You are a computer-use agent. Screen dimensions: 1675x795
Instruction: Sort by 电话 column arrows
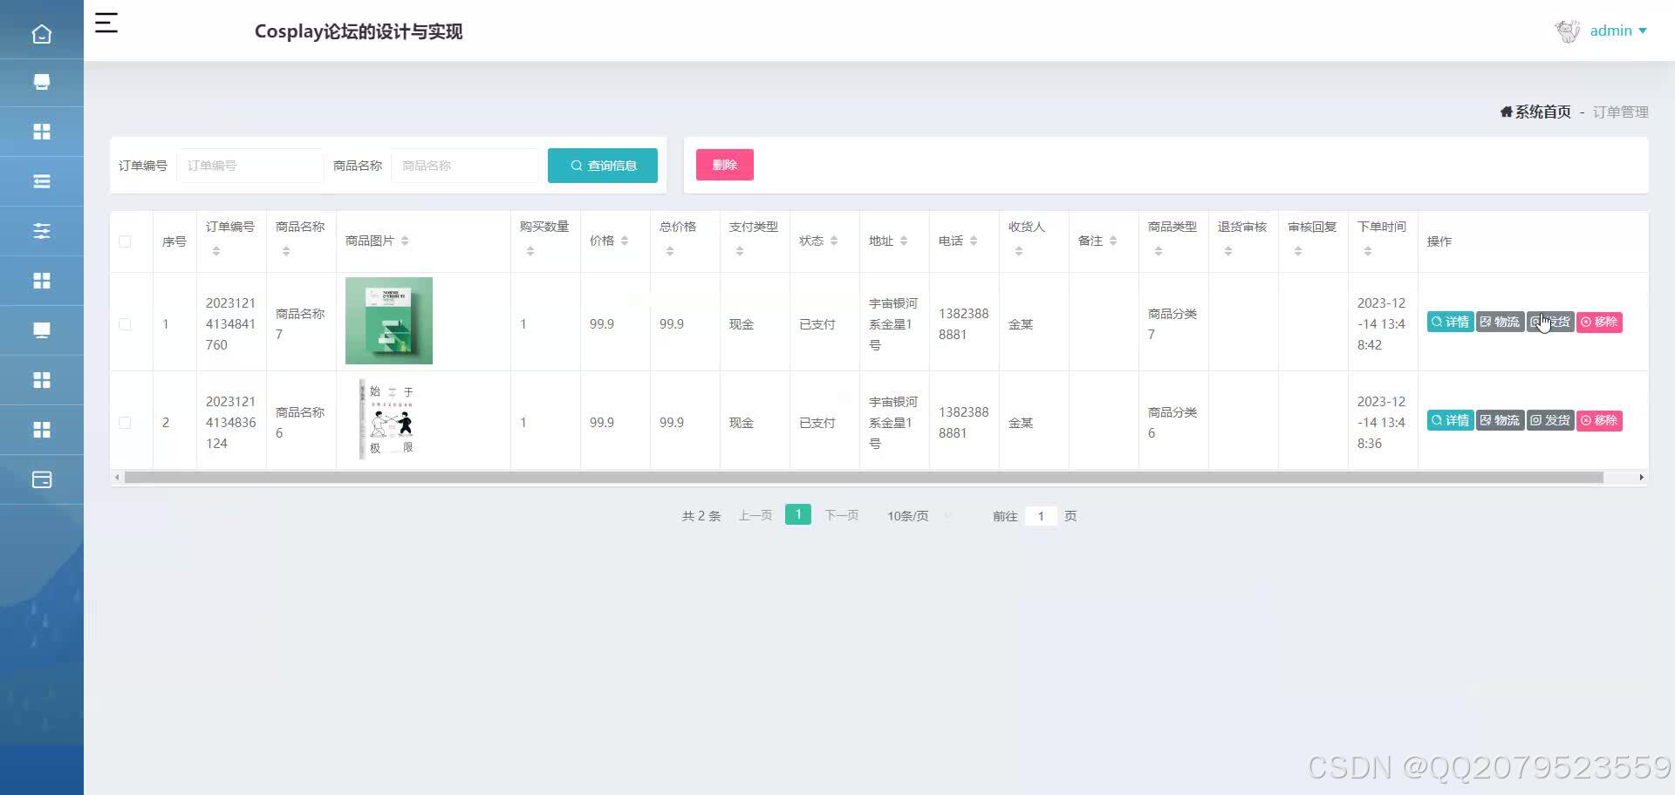click(x=974, y=241)
